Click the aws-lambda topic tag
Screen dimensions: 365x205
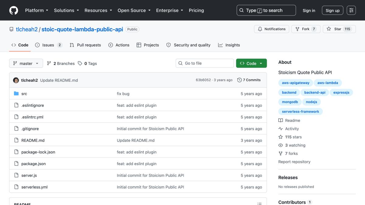click(328, 83)
